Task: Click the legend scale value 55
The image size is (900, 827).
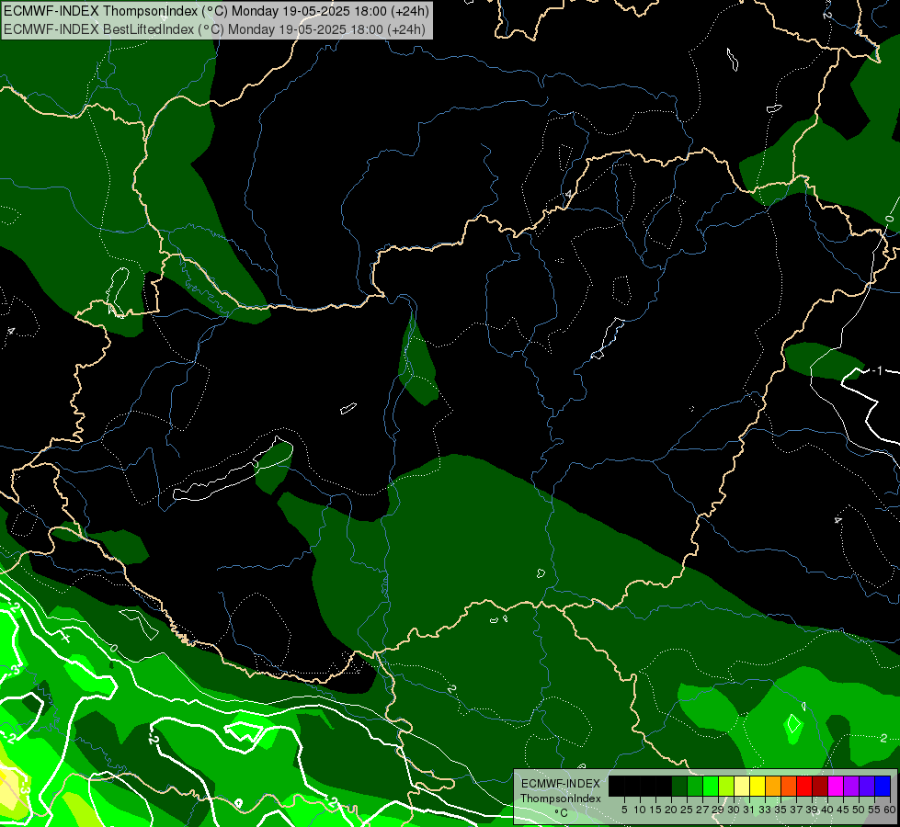Action: tap(874, 810)
